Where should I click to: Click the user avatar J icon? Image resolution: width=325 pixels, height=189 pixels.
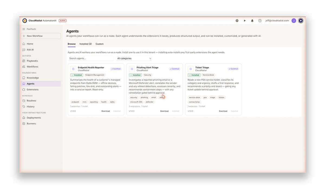294,21
